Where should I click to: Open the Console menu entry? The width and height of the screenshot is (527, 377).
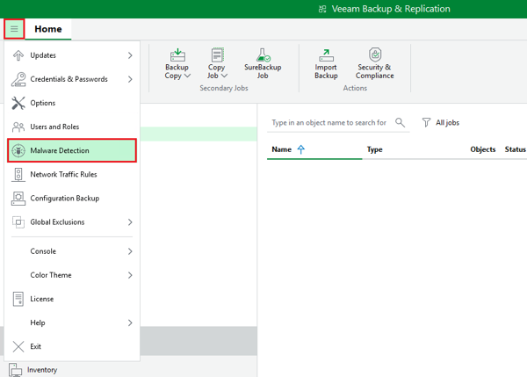click(x=72, y=251)
